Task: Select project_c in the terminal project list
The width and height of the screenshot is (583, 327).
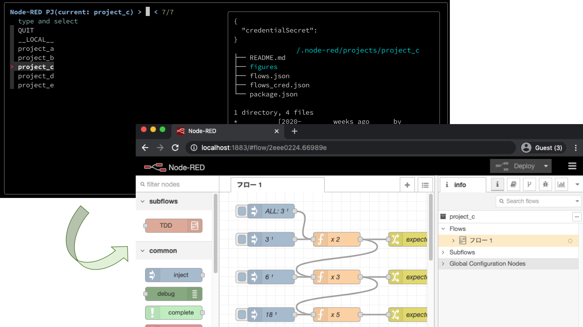Action: tap(35, 67)
